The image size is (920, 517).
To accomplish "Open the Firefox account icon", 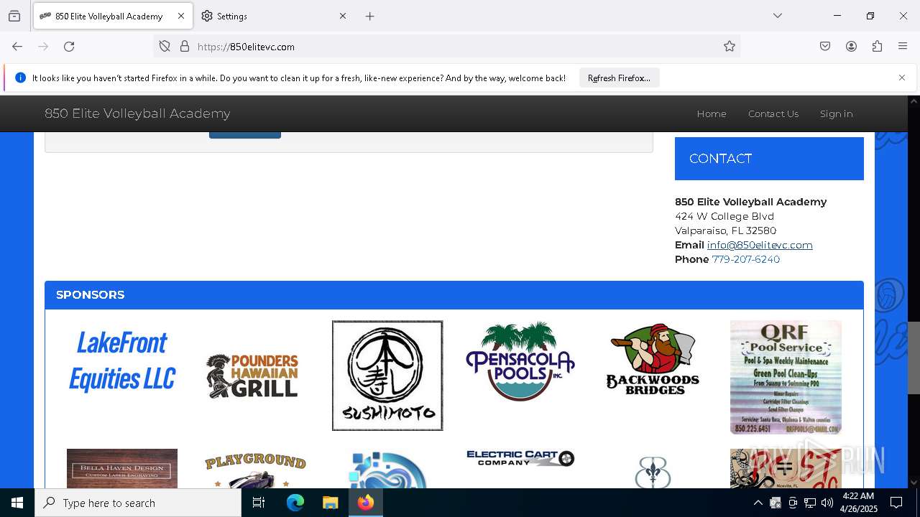I will click(851, 47).
